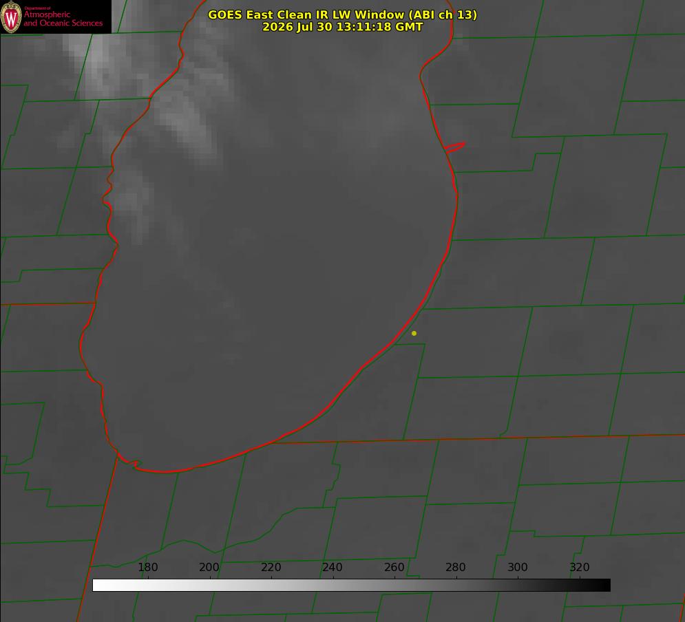
Task: Click the 180 label on the colorbar
Action: tap(147, 567)
